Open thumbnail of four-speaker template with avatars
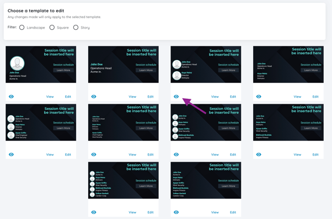This screenshot has width=332, height=219. [206, 122]
